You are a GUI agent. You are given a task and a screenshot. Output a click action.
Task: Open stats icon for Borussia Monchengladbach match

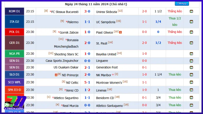tap(191, 43)
